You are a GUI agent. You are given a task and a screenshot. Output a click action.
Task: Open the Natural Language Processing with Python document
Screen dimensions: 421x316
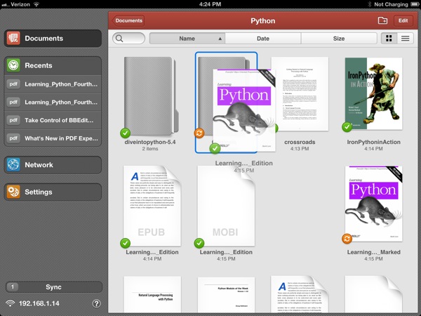152,294
